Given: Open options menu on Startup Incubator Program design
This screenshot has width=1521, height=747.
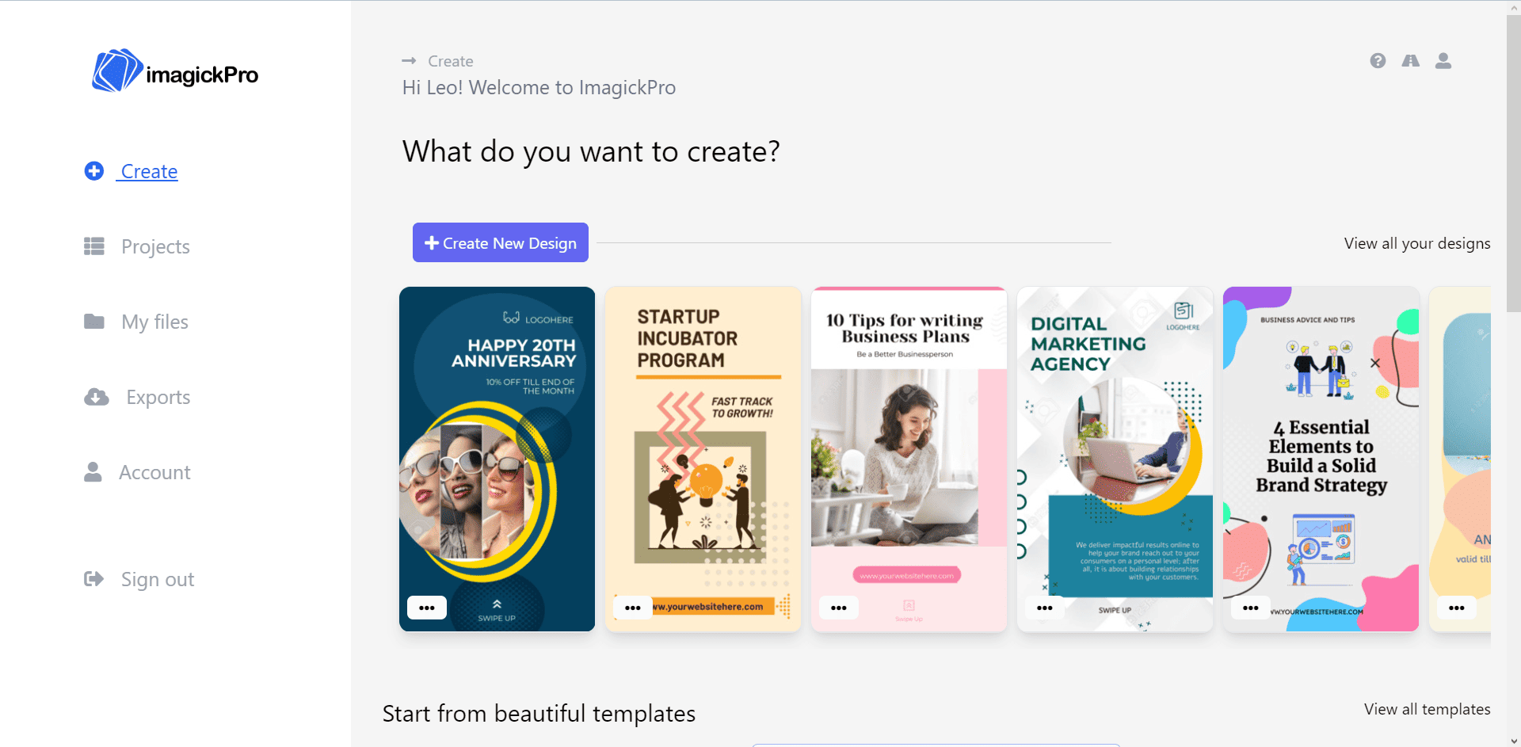Looking at the screenshot, I should (x=633, y=608).
